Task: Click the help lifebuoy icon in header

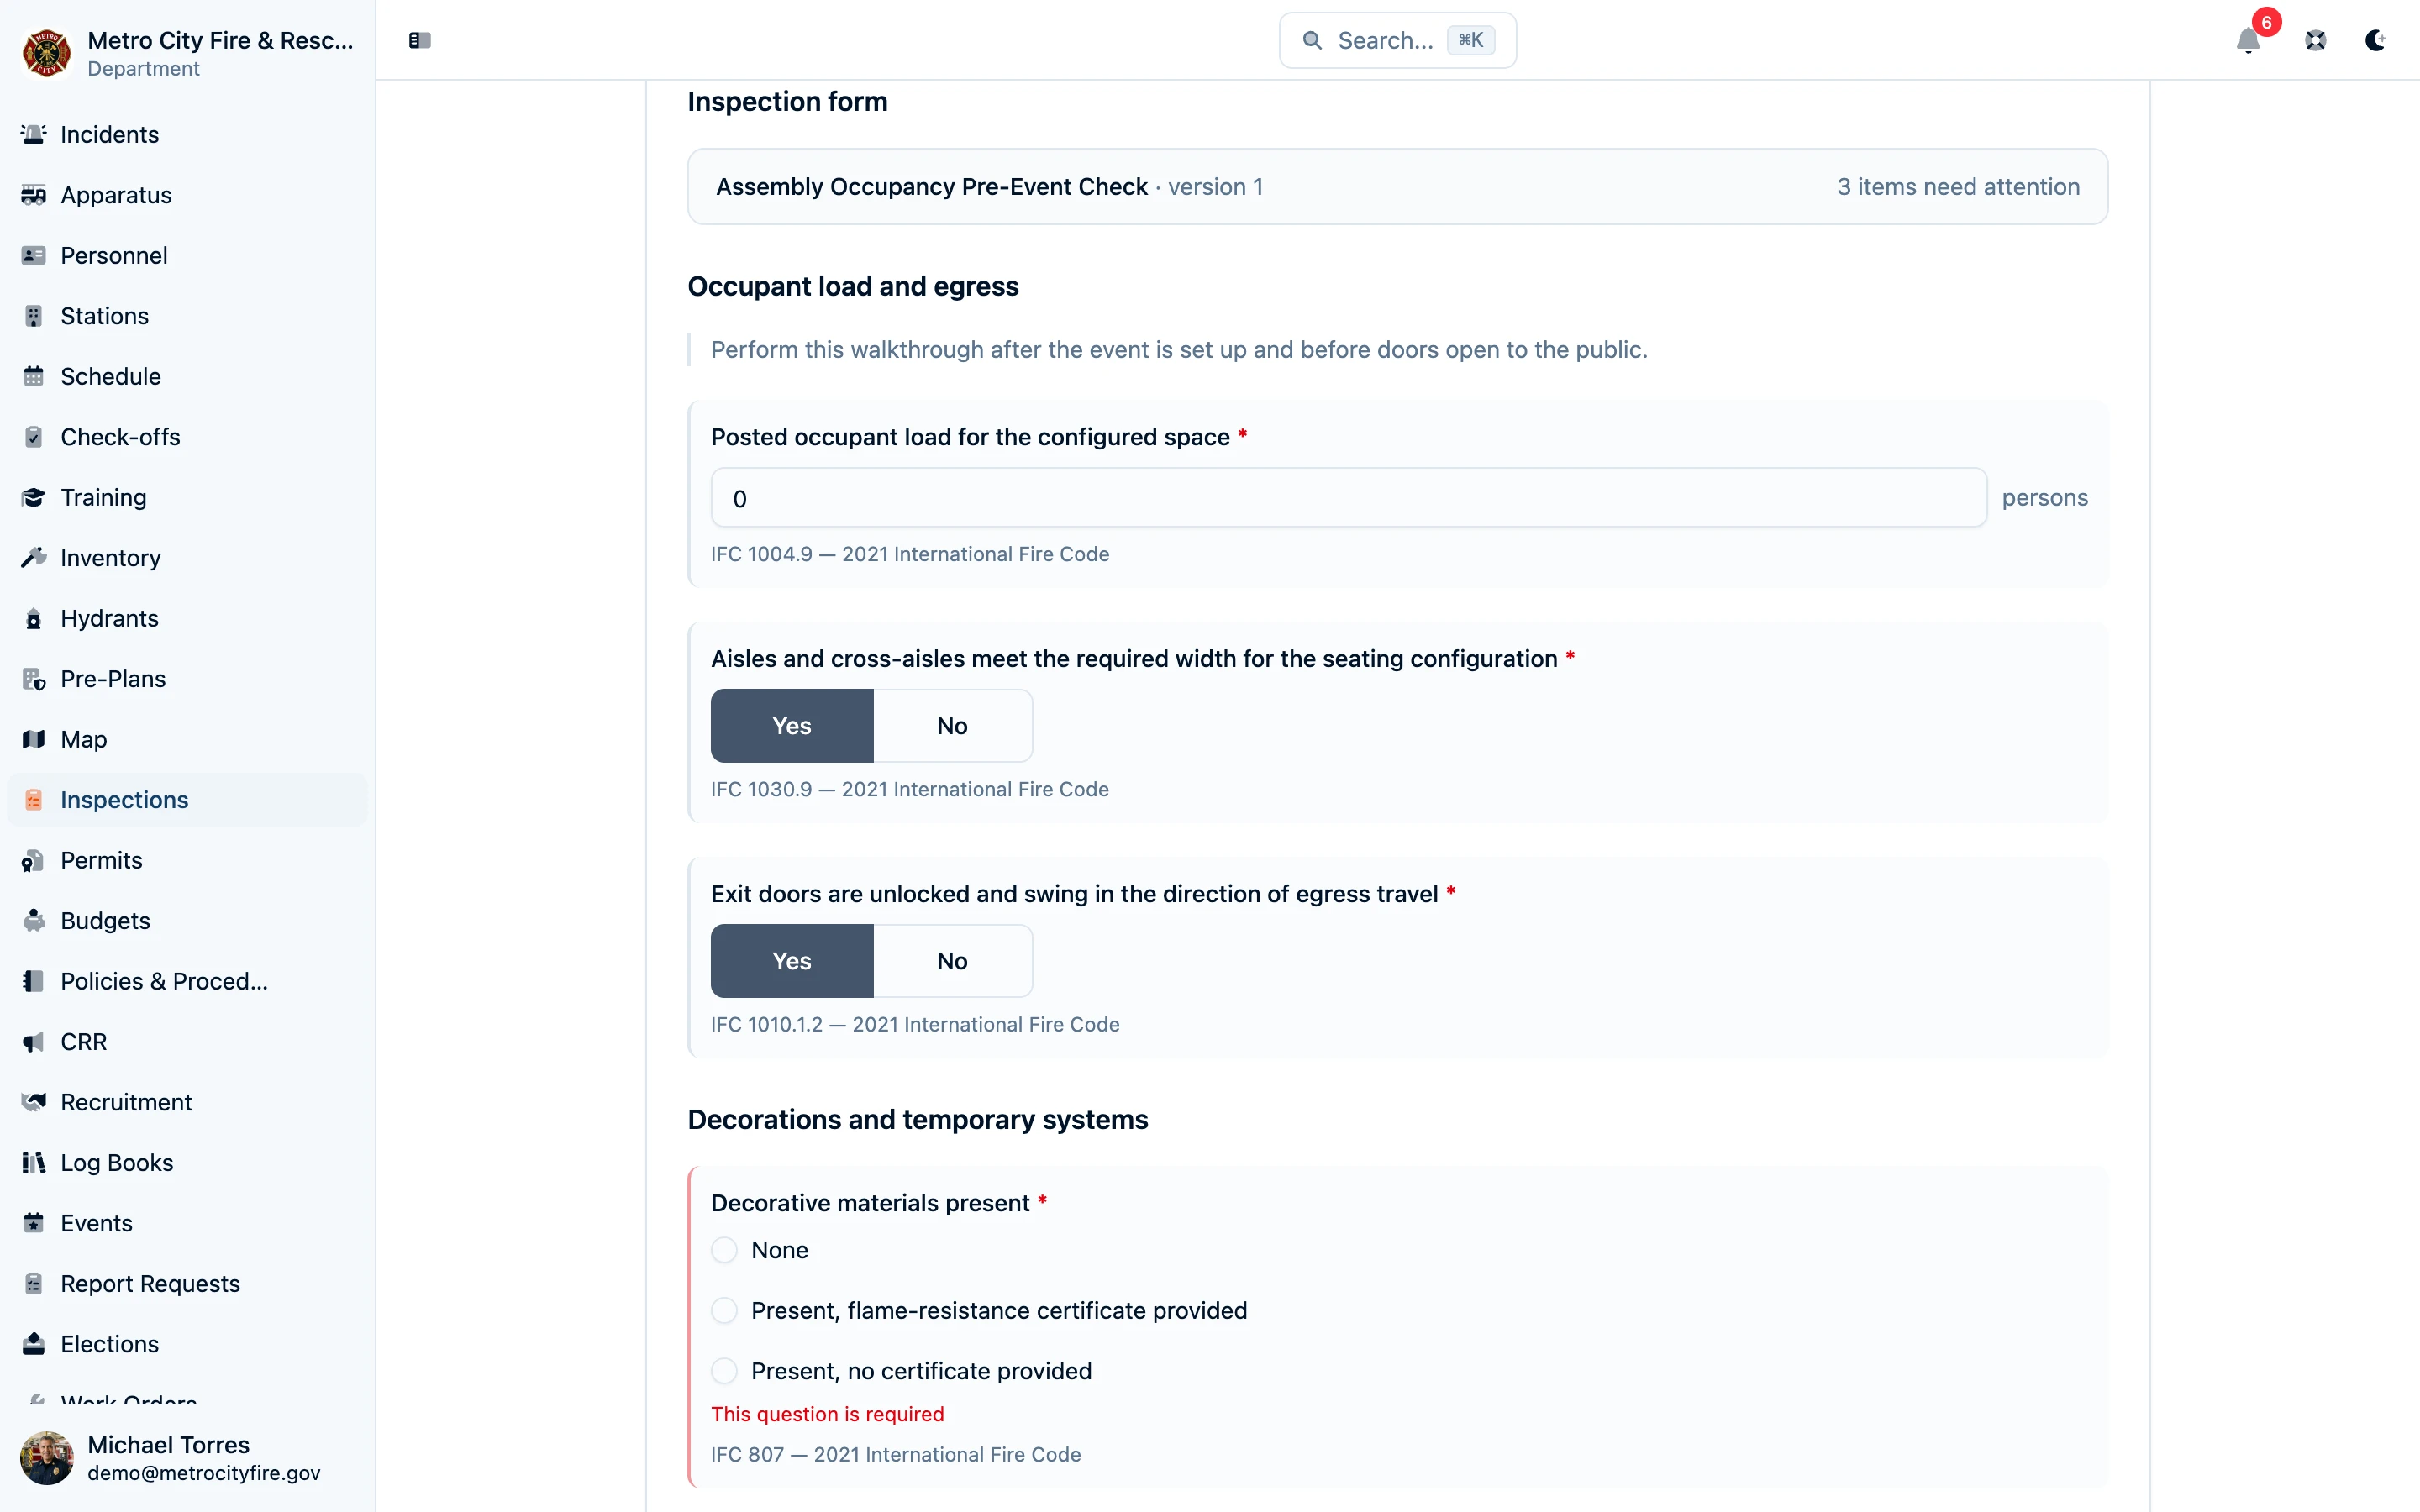Action: tap(2315, 40)
